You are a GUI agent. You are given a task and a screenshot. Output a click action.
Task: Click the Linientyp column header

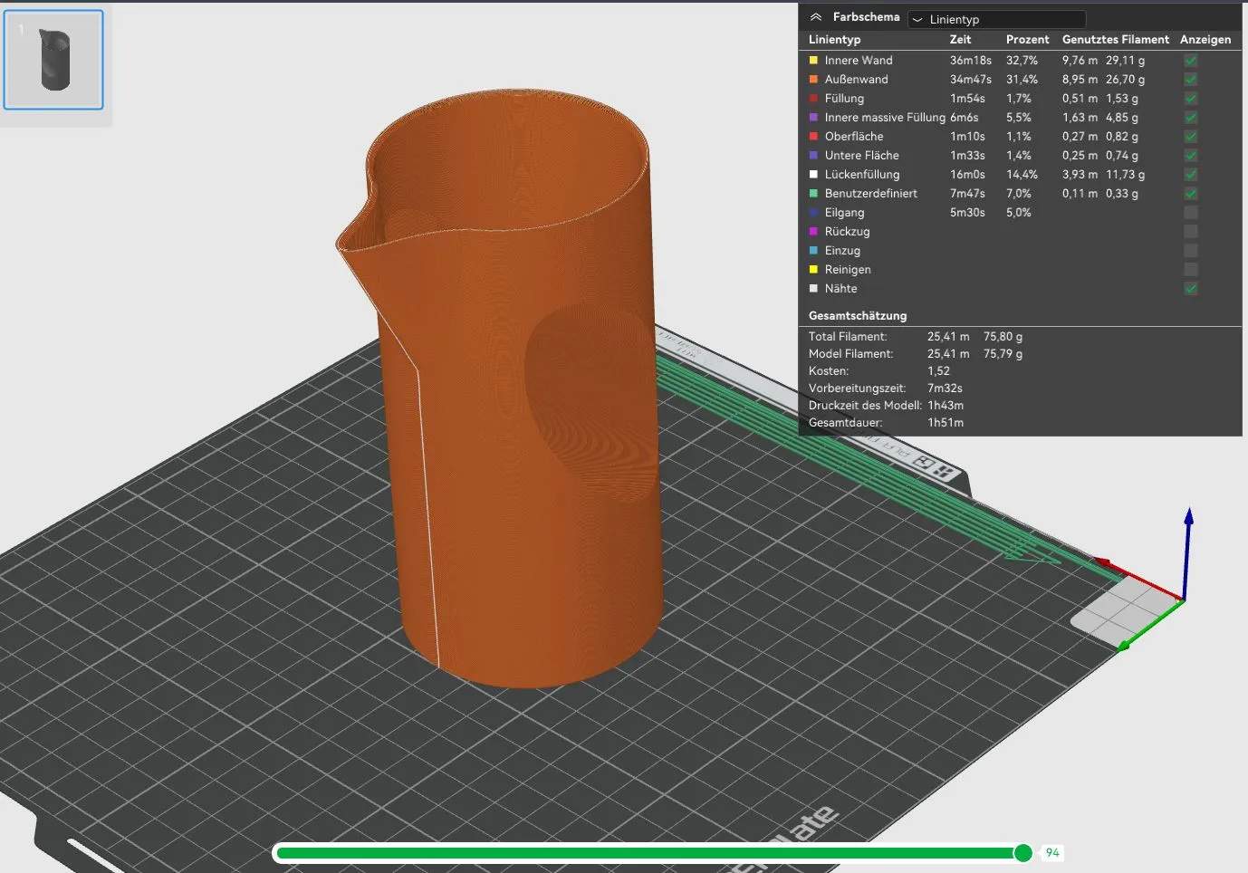834,40
